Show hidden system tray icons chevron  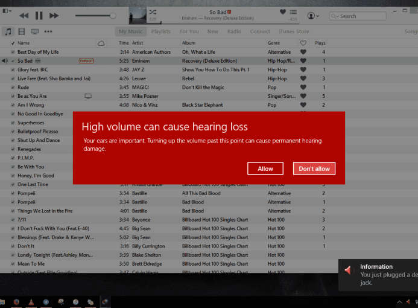click(x=399, y=302)
